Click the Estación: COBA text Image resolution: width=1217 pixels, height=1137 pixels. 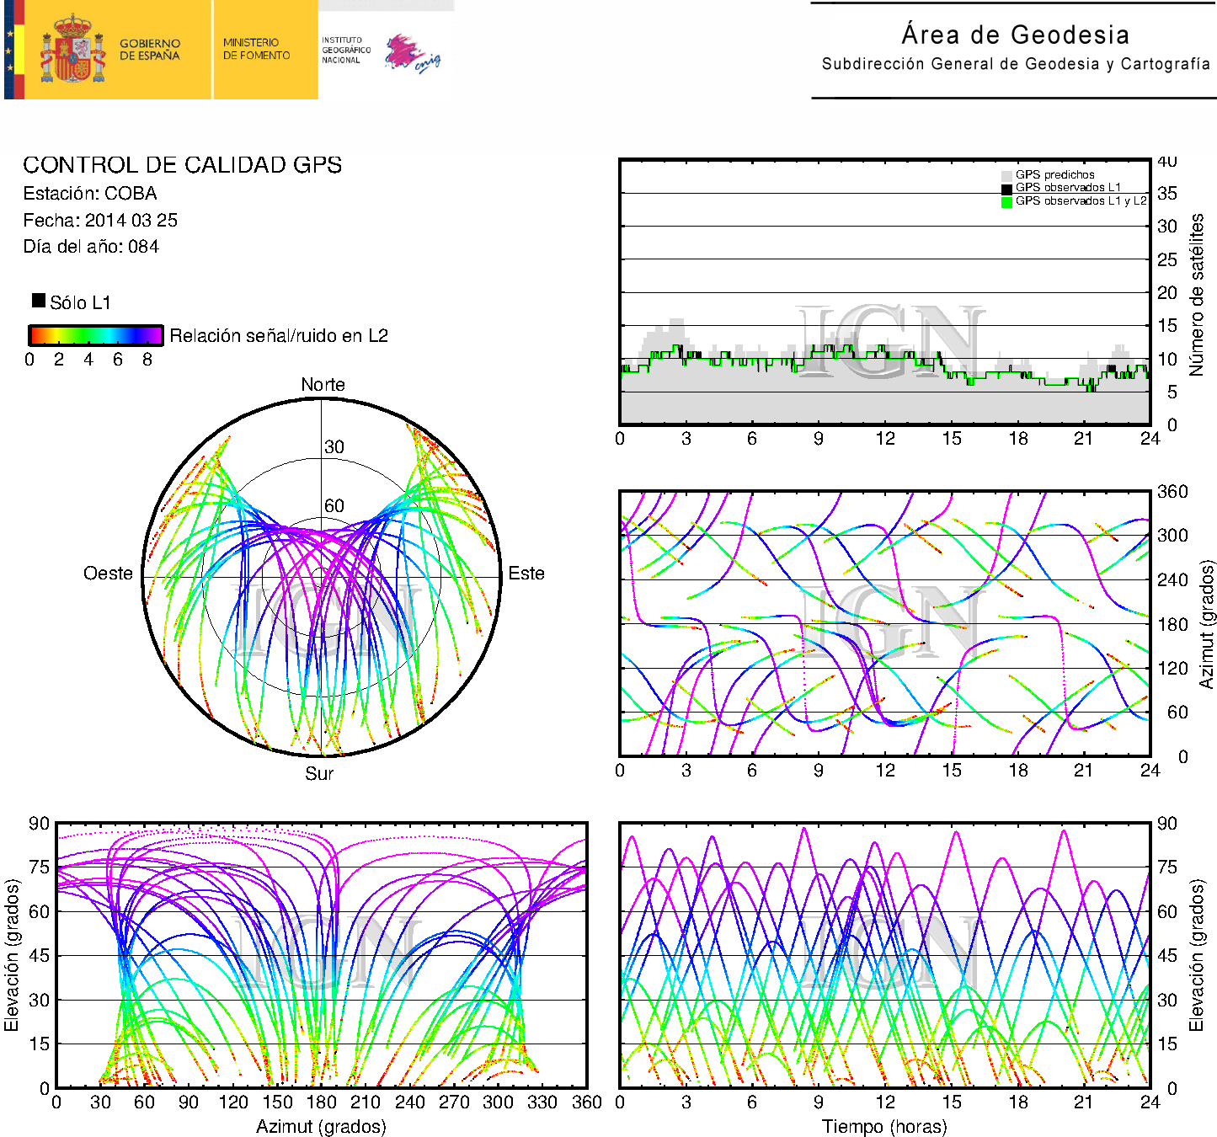(90, 194)
